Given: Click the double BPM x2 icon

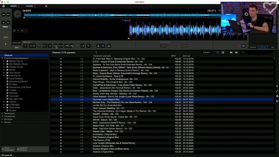Looking at the screenshot, I should [x=67, y=46].
